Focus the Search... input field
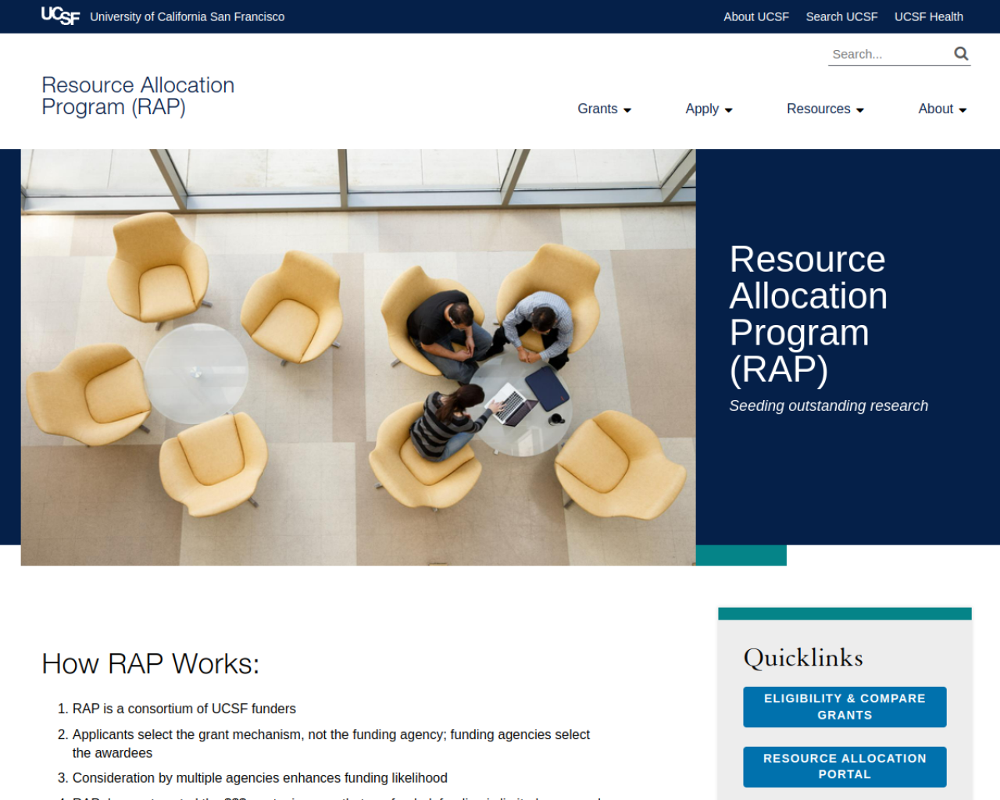The height and width of the screenshot is (800, 1000). point(889,54)
